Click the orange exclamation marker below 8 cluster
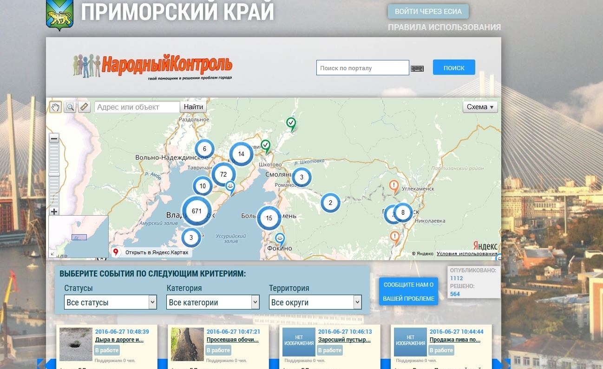 point(395,237)
